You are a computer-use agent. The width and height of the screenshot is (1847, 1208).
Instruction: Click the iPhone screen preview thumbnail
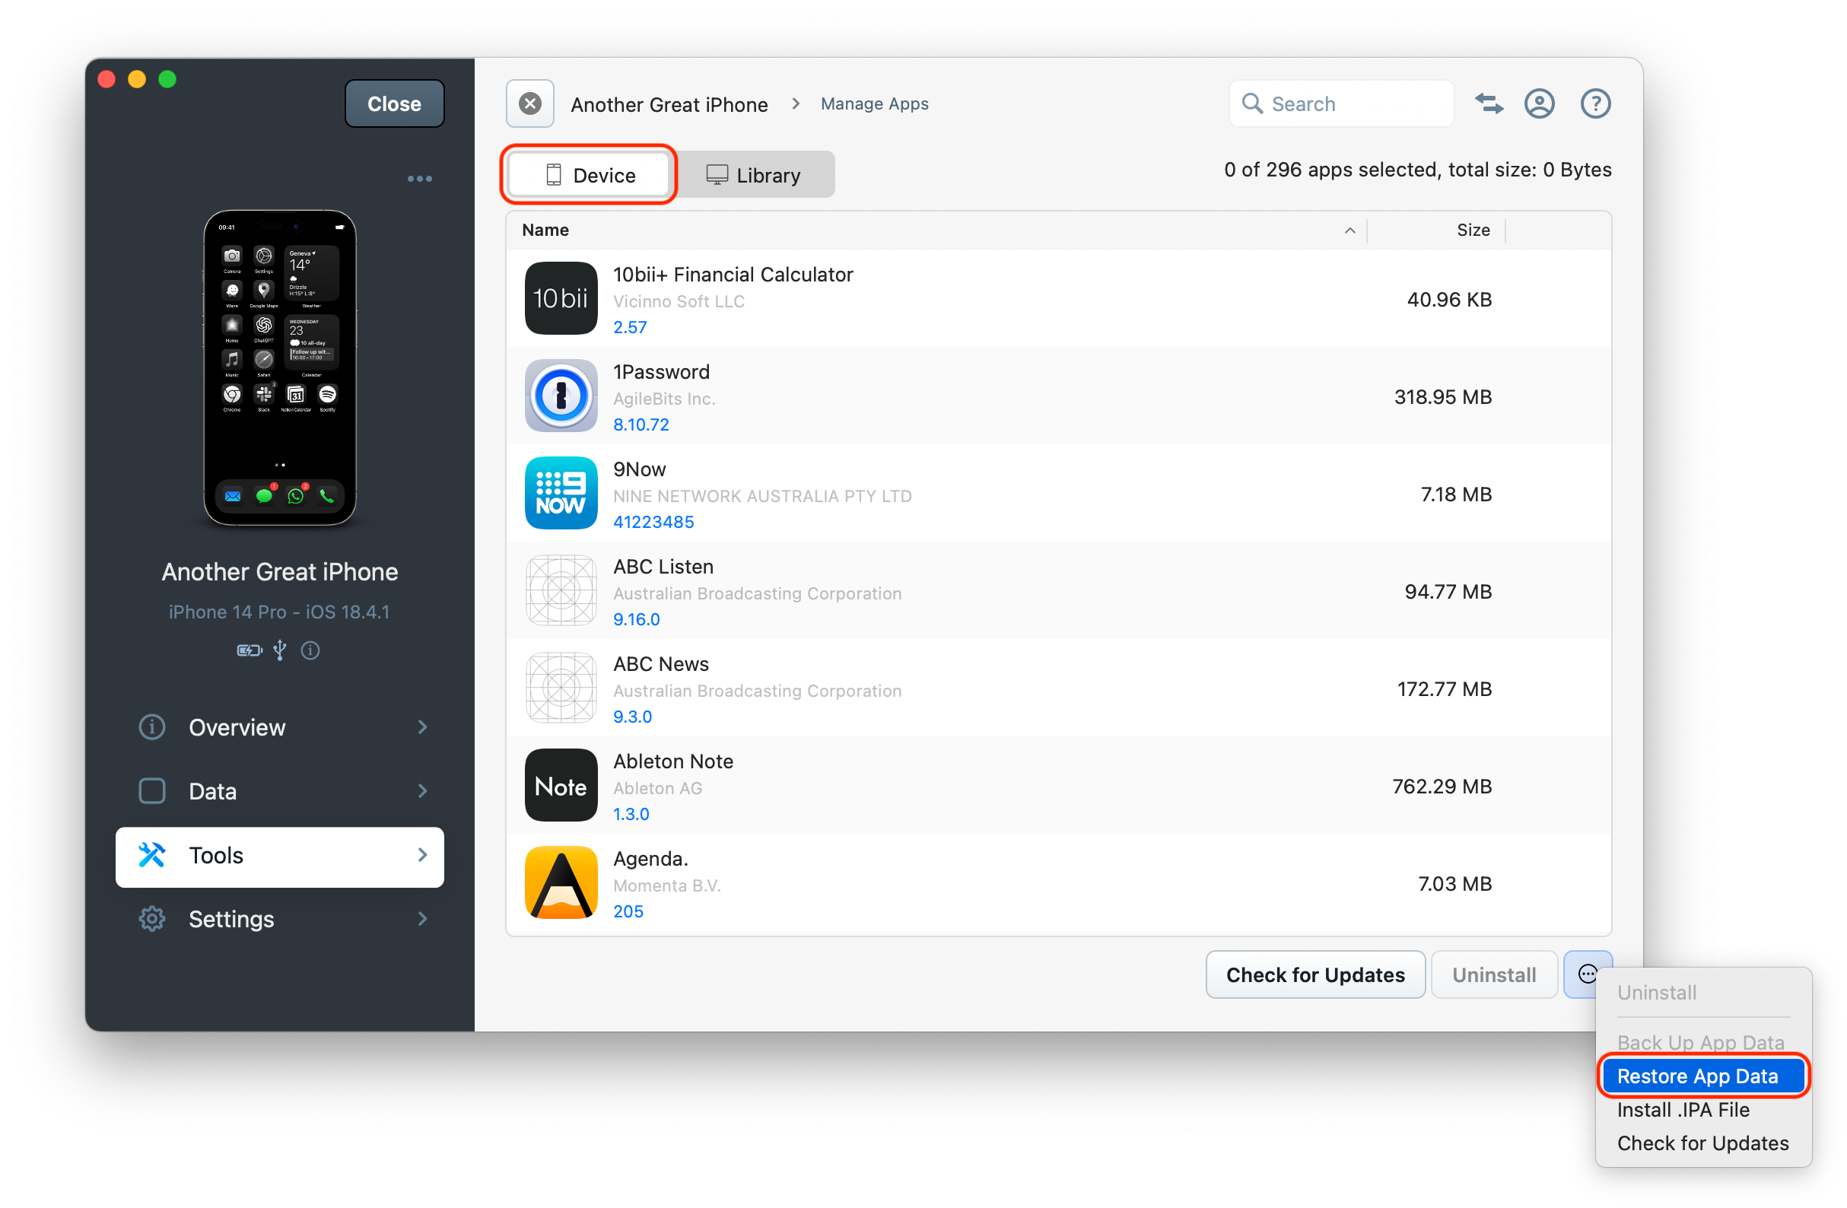click(x=280, y=367)
